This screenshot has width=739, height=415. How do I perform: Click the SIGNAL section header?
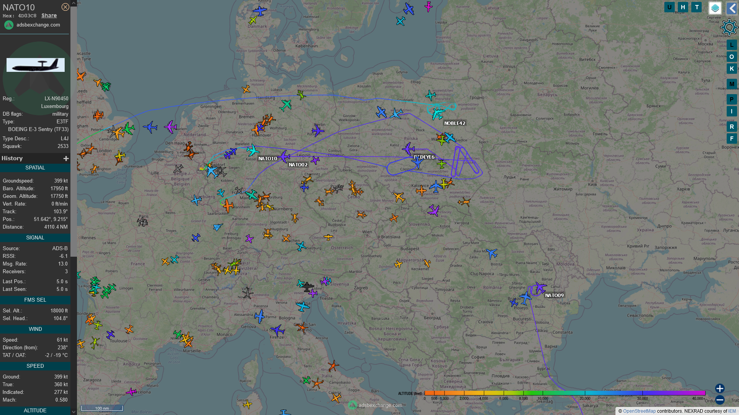(x=35, y=238)
